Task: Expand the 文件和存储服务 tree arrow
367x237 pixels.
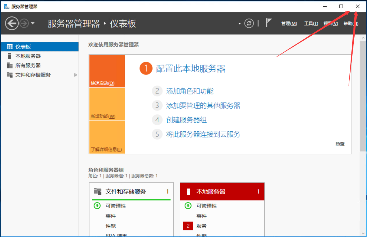Action: [x=76, y=75]
